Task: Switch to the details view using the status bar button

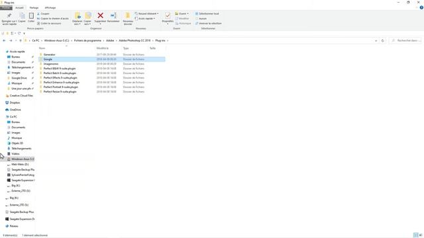Action: (x=416, y=235)
